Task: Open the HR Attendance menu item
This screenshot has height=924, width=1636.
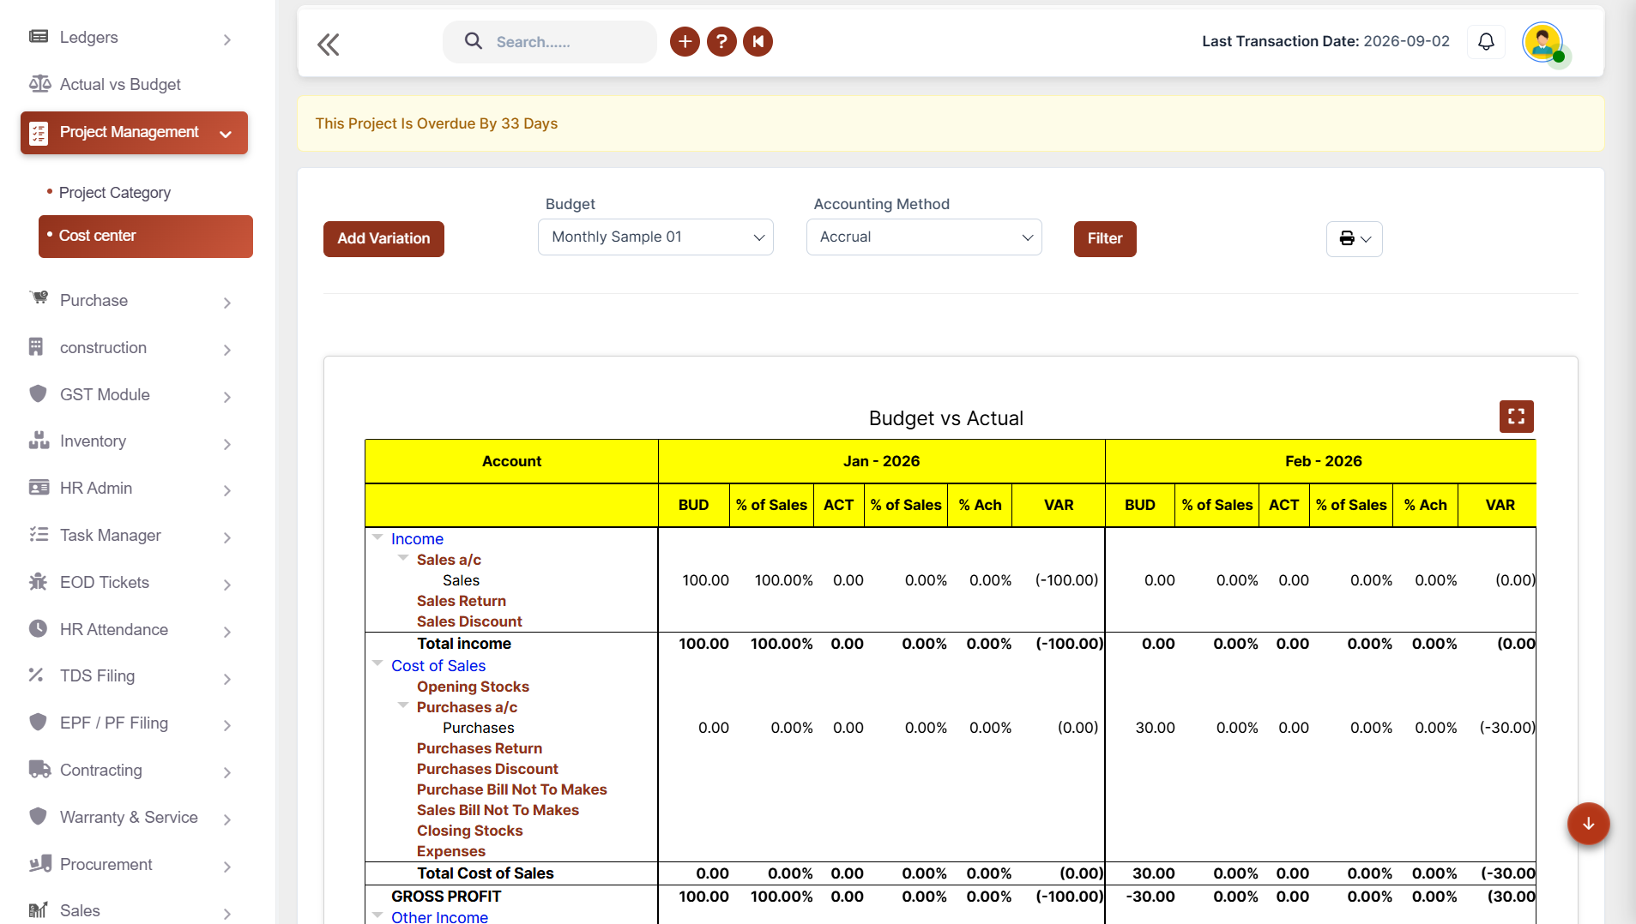Action: (x=114, y=629)
